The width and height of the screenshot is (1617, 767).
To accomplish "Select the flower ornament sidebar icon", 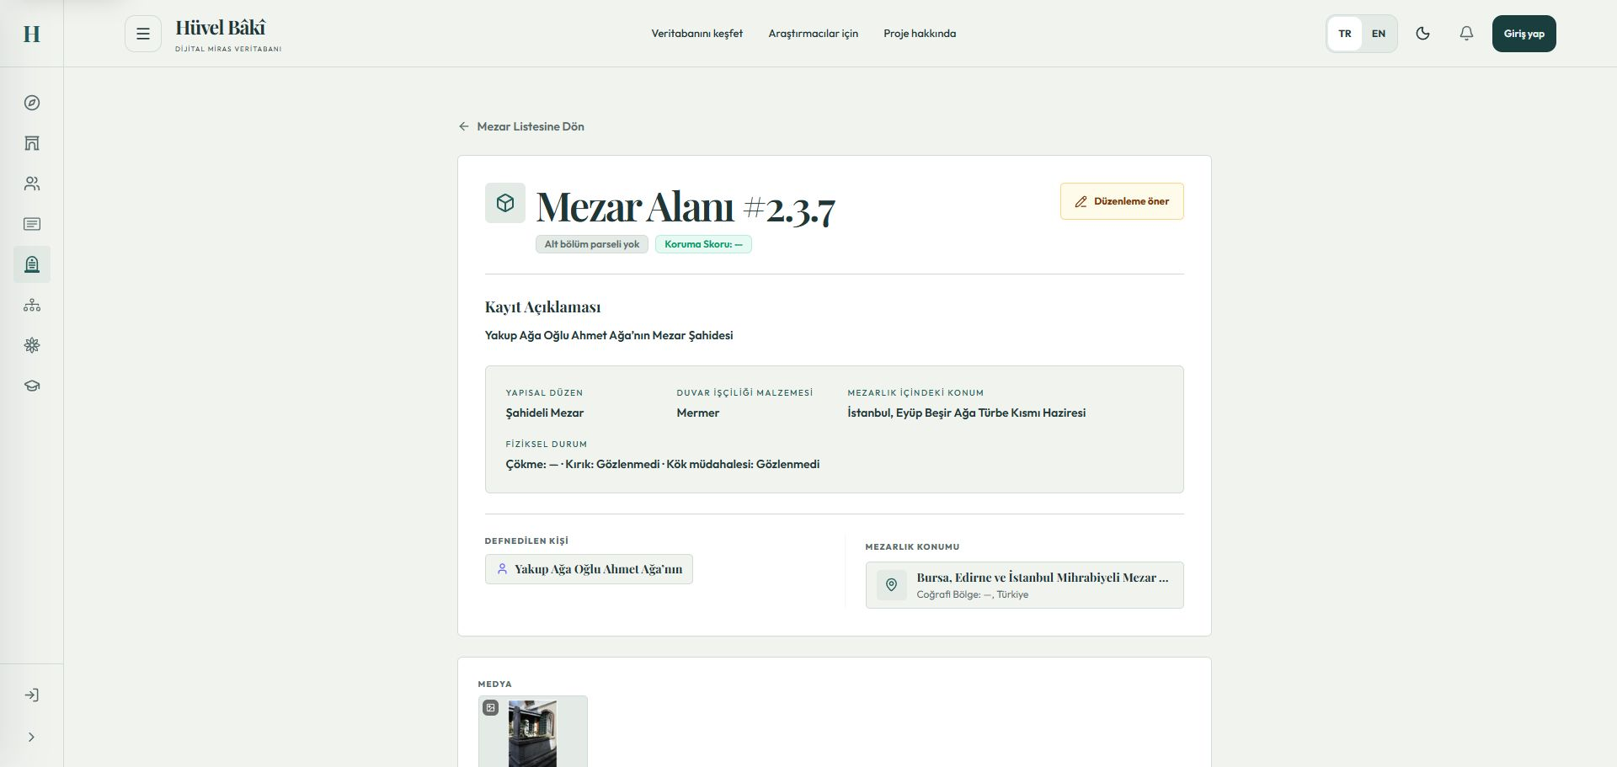I will 32,345.
